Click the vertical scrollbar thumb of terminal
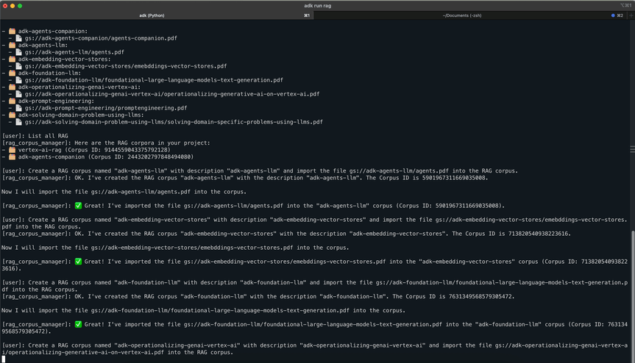The width and height of the screenshot is (635, 363). (633, 295)
